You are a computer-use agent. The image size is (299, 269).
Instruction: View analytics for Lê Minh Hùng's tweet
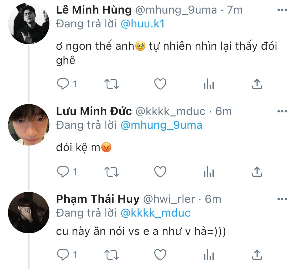pos(209,84)
